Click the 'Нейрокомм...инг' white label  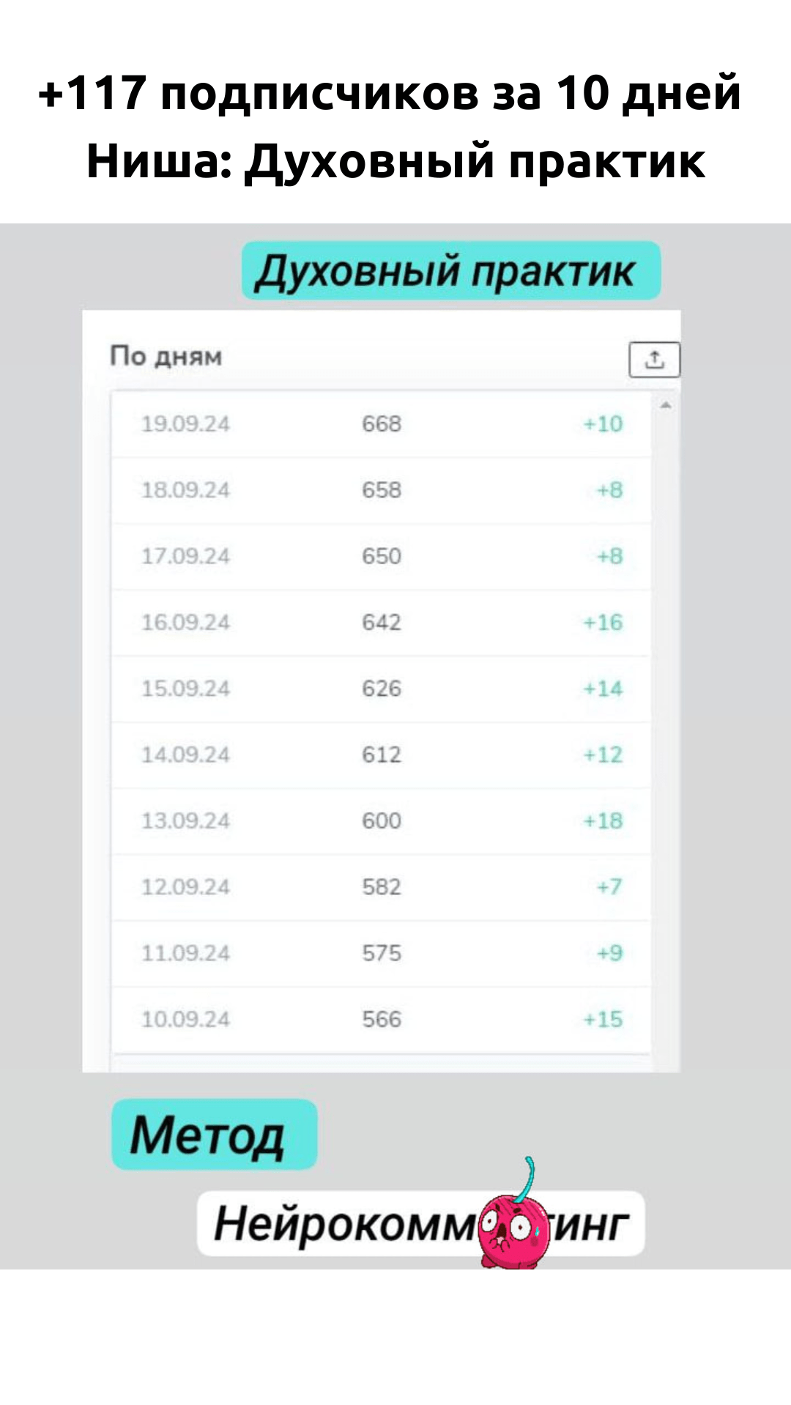(420, 1223)
